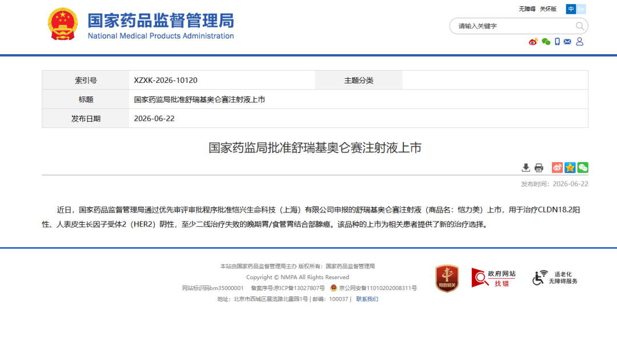The image size is (617, 342).
Task: Click the Copyright © NMPA All Rights Reserved text
Action: click(298, 277)
